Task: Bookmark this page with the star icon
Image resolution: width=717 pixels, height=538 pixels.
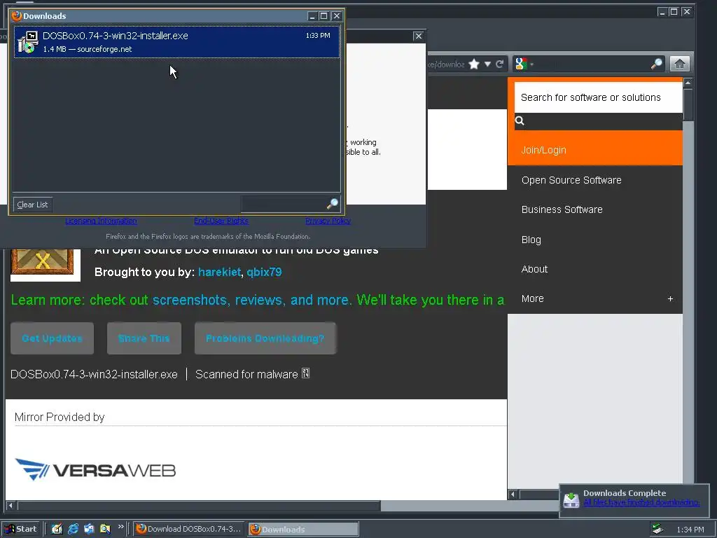Action: [x=474, y=64]
